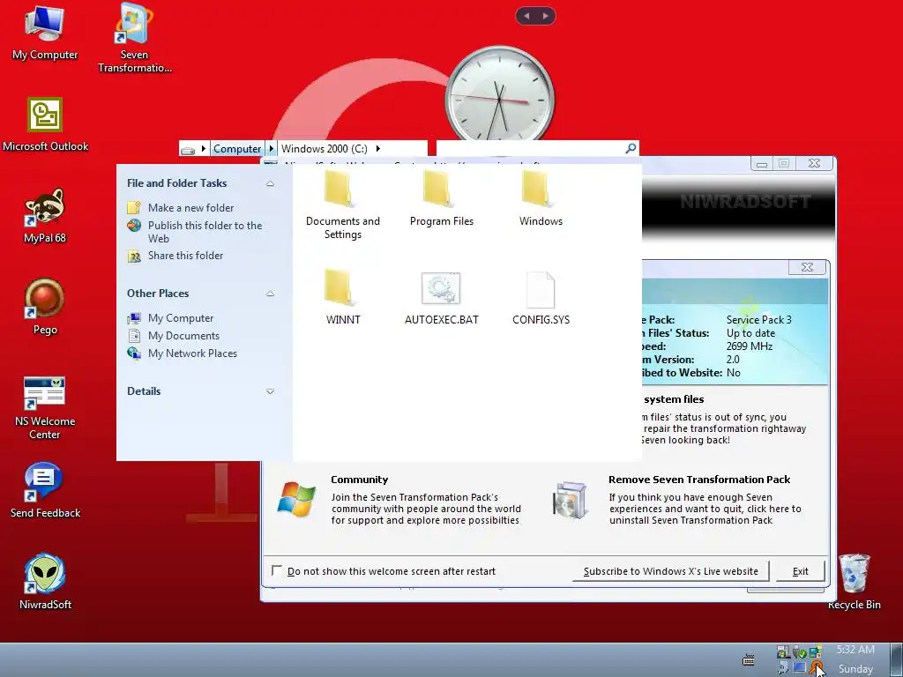Launch MyPal 68 browser shortcut
This screenshot has width=903, height=677.
pos(44,216)
